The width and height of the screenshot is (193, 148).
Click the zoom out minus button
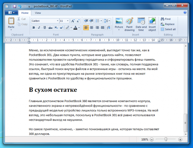152,140
